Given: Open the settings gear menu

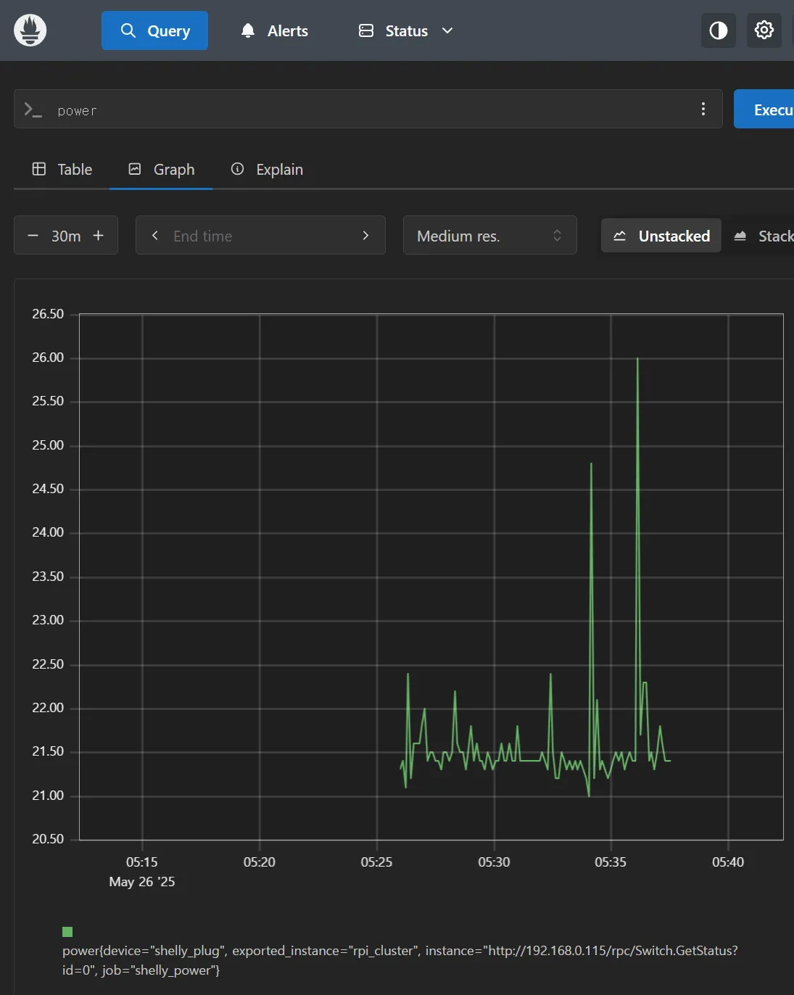Looking at the screenshot, I should pos(764,30).
